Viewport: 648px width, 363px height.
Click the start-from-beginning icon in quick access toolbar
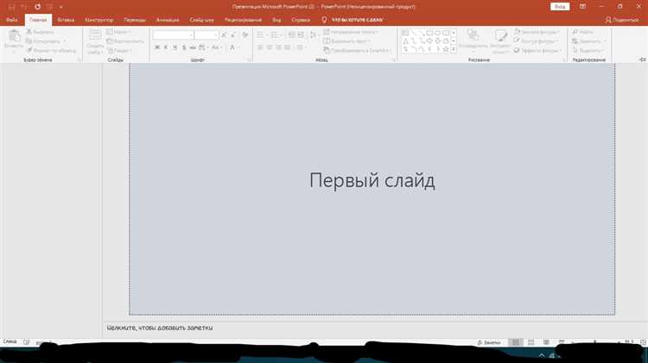(49, 7)
